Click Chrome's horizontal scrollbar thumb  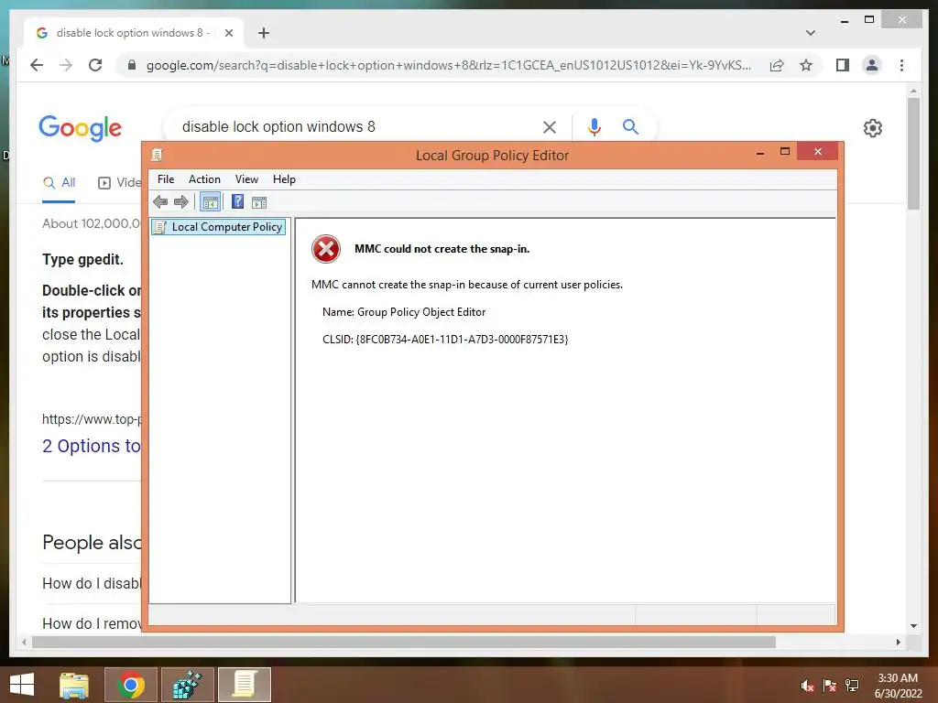[x=404, y=642]
